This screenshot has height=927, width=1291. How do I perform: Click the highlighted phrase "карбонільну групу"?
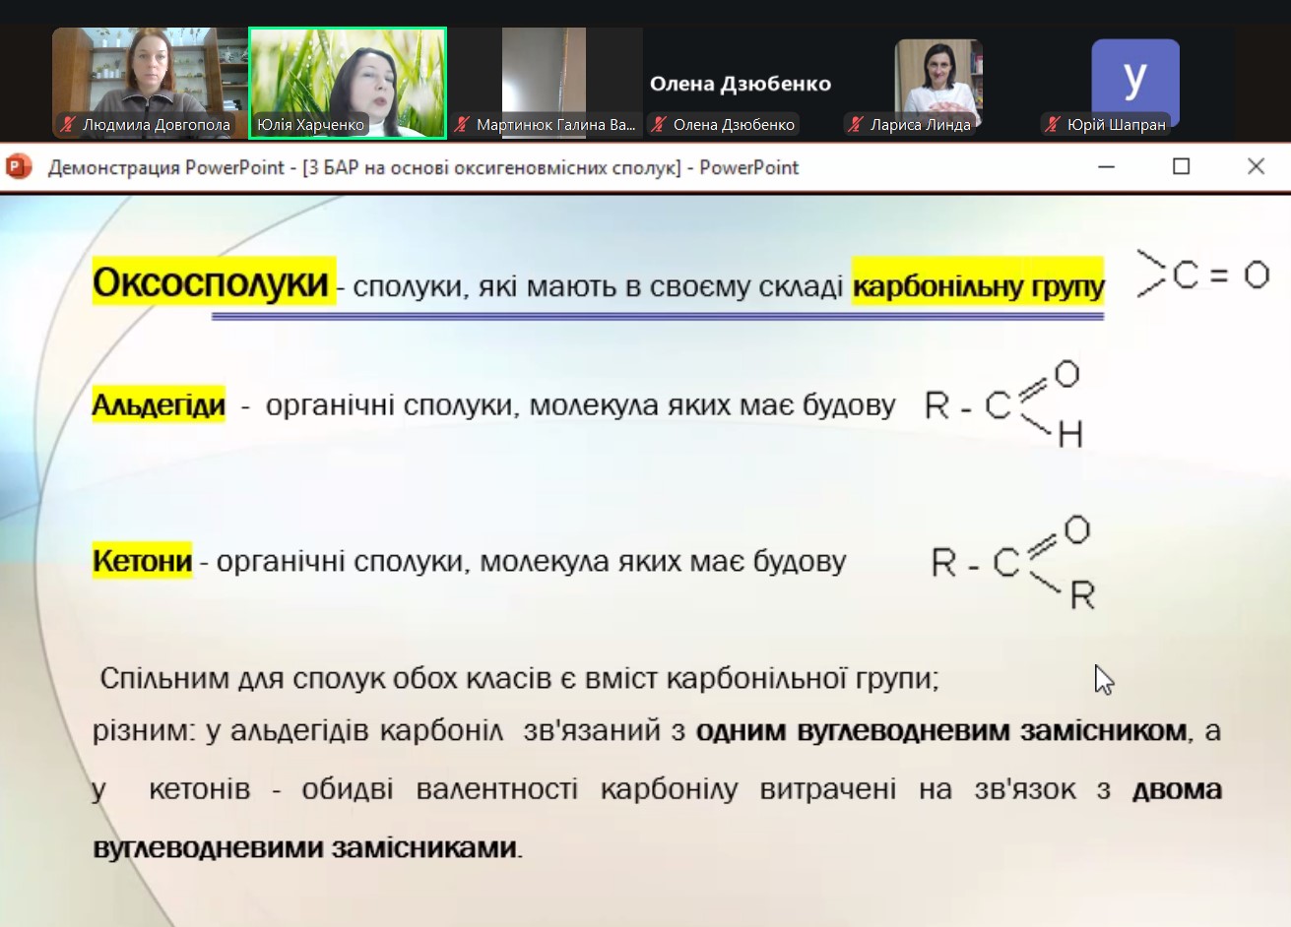[977, 285]
